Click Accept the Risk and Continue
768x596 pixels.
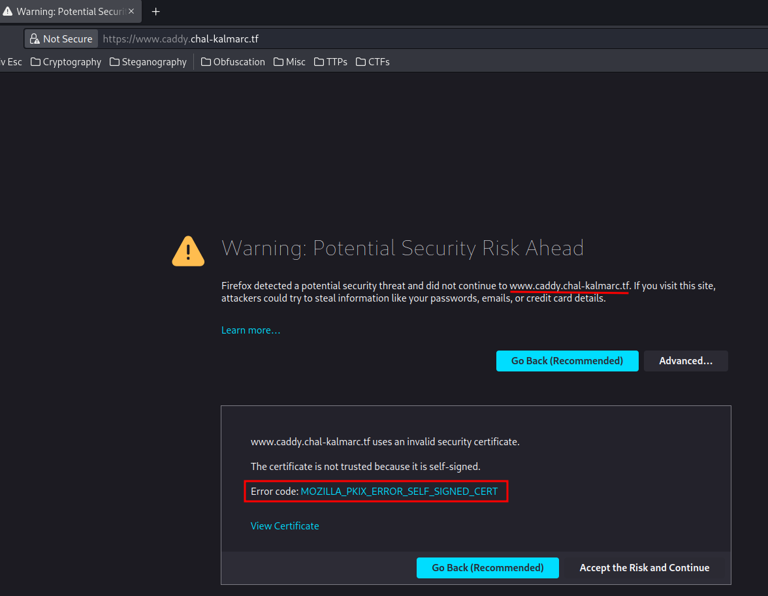point(645,567)
